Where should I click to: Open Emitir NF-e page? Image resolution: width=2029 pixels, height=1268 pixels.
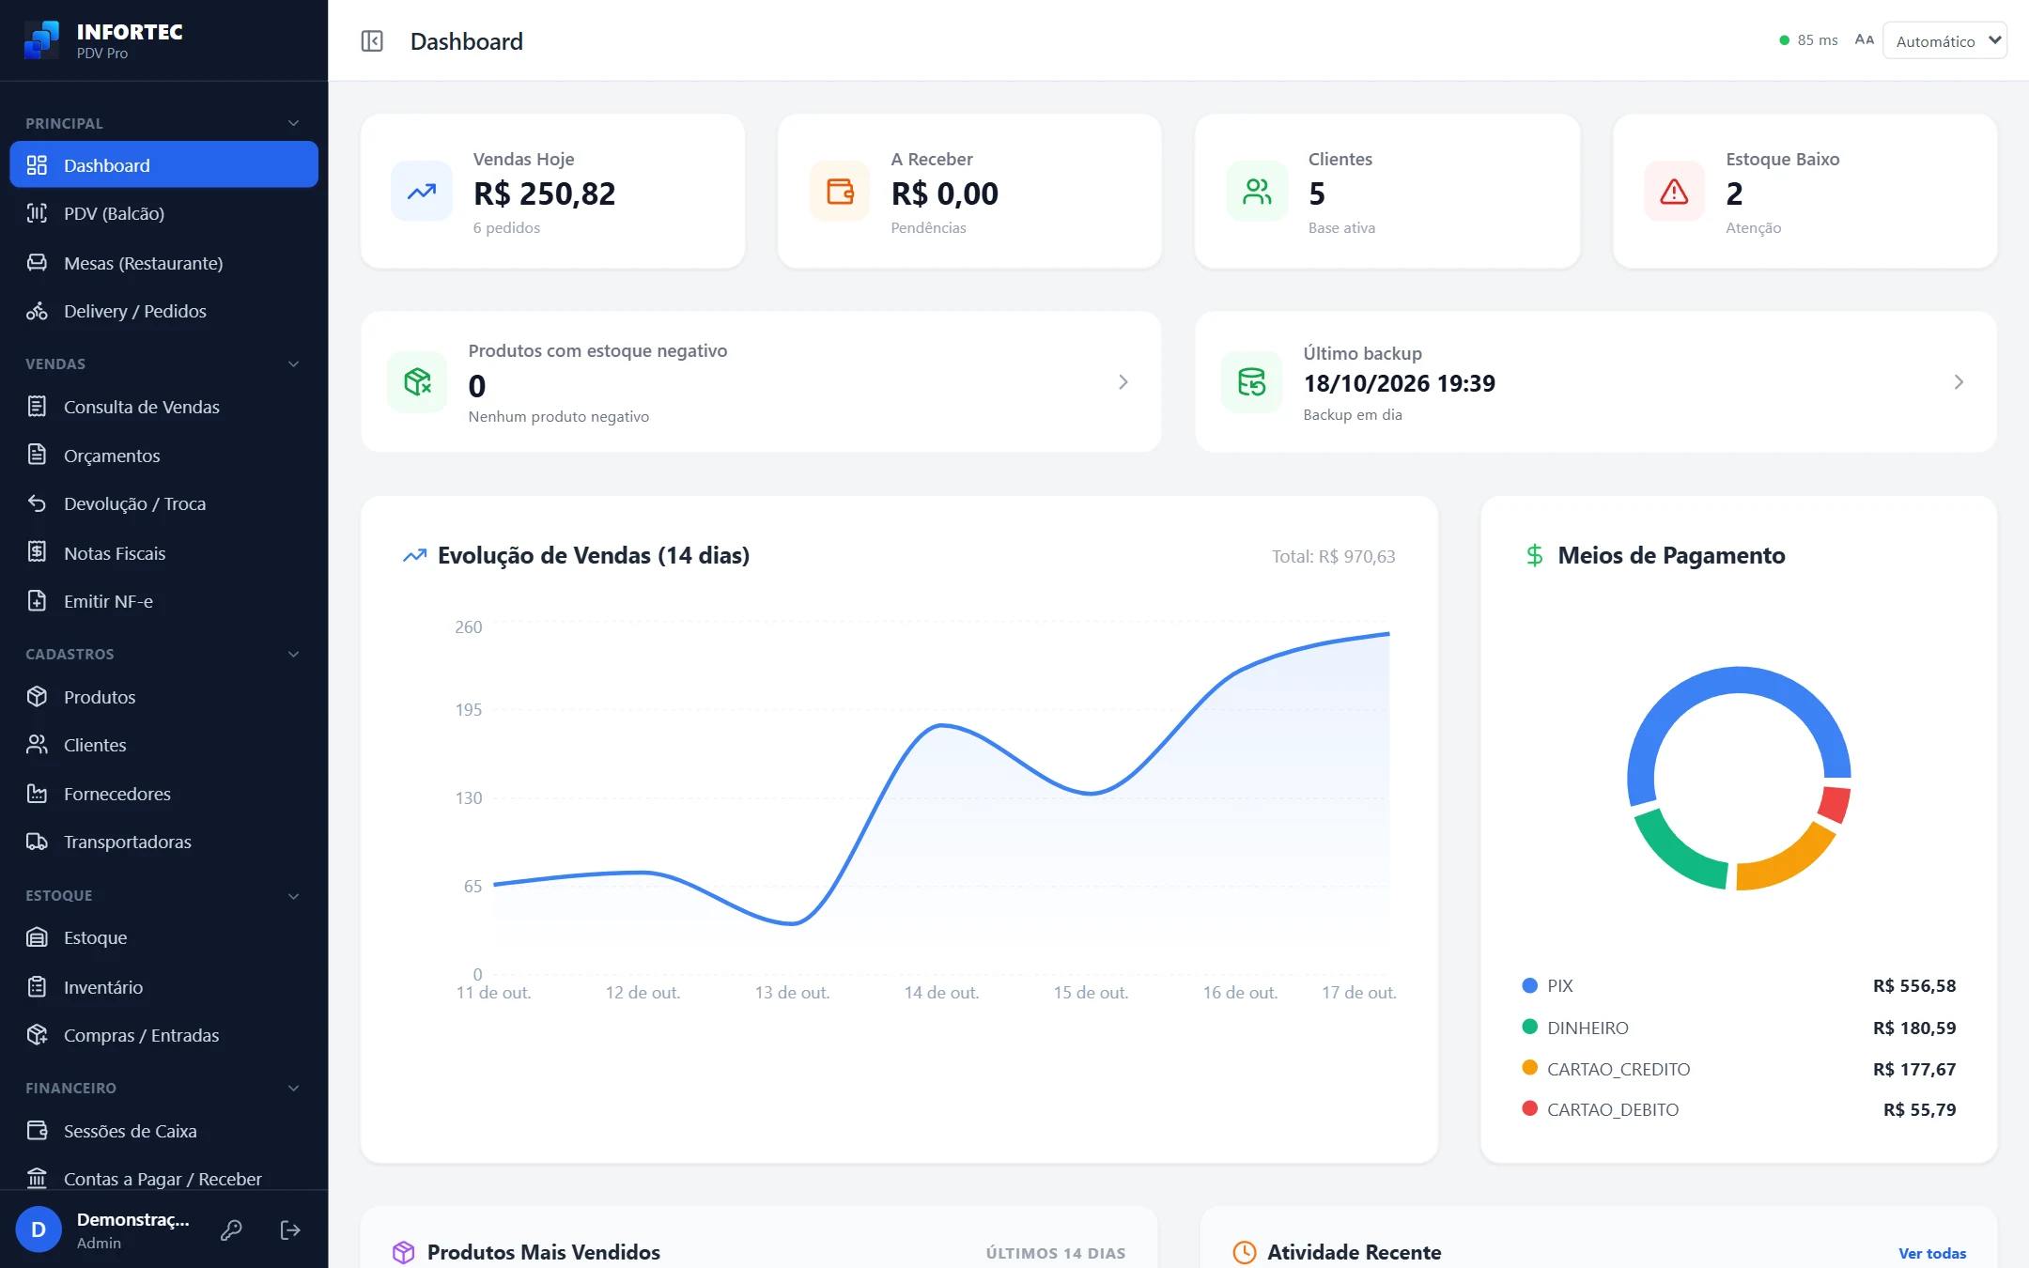pyautogui.click(x=163, y=601)
